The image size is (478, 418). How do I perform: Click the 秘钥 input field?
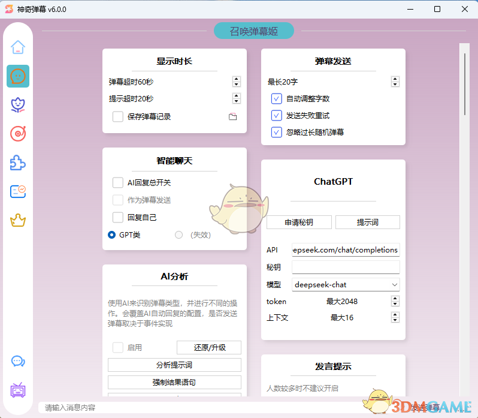(346, 267)
